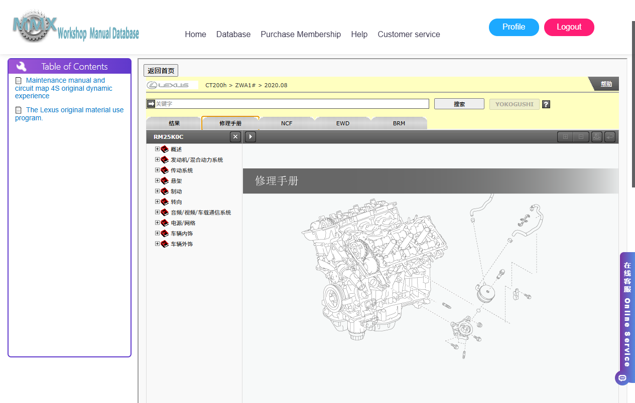Click the play arrow icon beside the panel
Image resolution: width=635 pixels, height=403 pixels.
pyautogui.click(x=250, y=137)
